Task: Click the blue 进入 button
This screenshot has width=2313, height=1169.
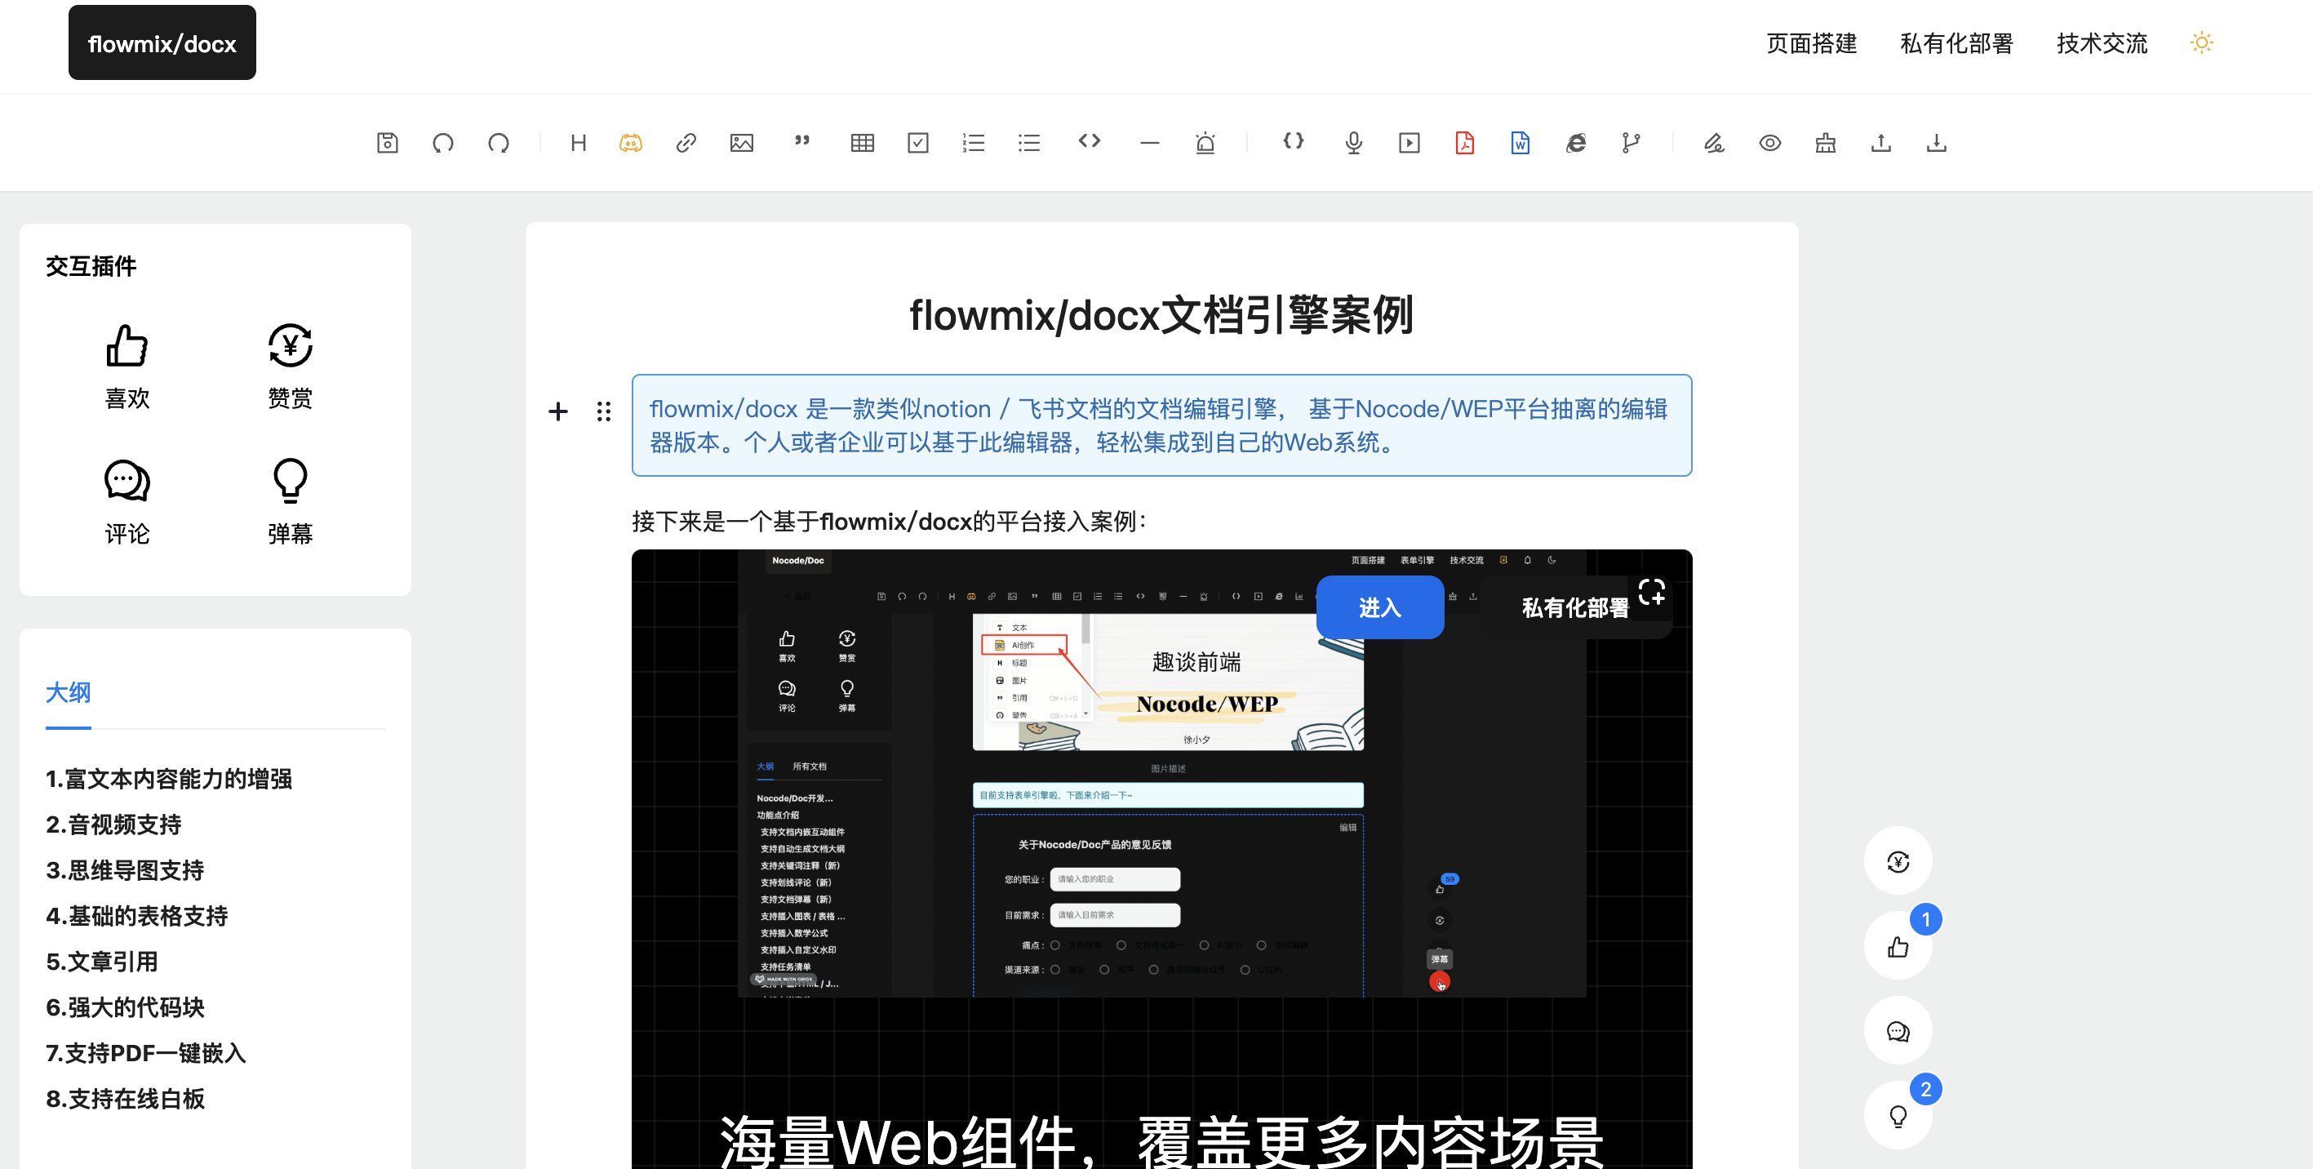Action: tap(1379, 608)
